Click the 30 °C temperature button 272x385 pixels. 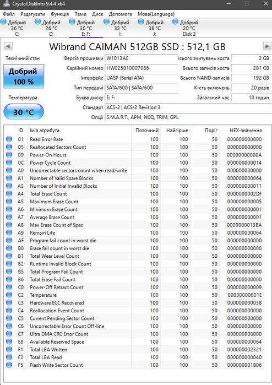tap(24, 112)
